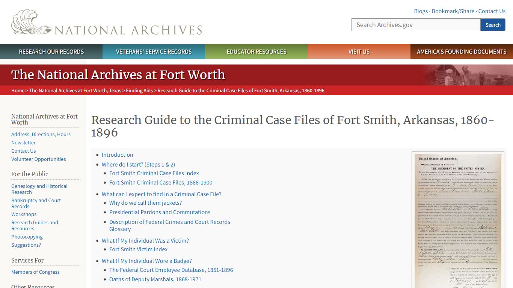Open the Volunteer Opportunities link
The height and width of the screenshot is (288, 513).
tap(39, 159)
